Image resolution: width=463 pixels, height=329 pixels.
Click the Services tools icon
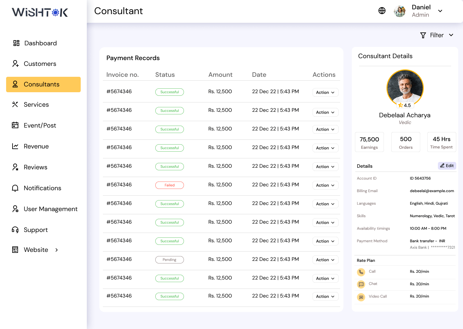tap(15, 104)
